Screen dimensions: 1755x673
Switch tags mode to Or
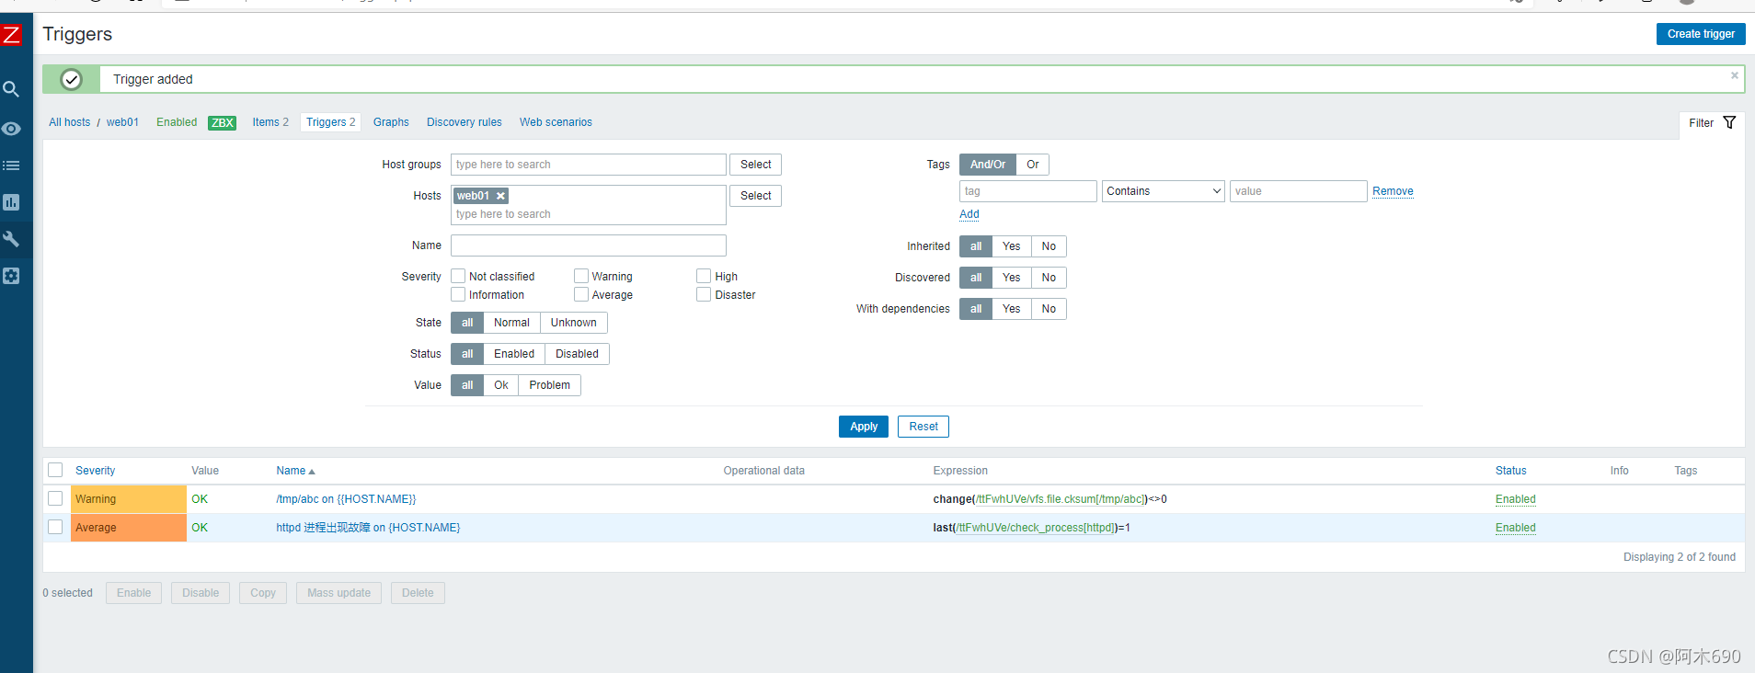coord(1033,165)
